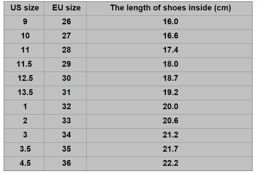Viewport: 258px width, 173px height.
Task: Click the EU size column header
Action: coord(65,9)
